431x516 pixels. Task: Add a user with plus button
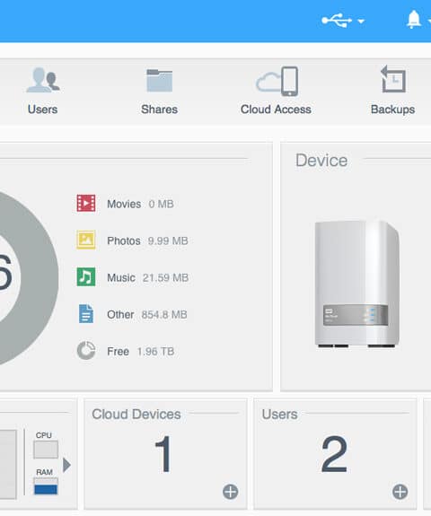400,492
